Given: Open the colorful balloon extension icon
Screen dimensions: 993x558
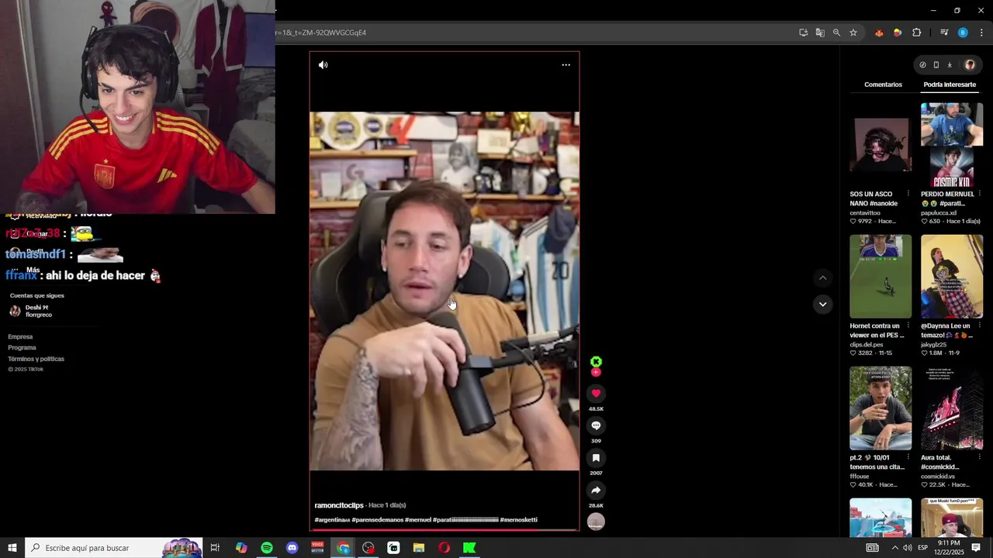Looking at the screenshot, I should 898,33.
